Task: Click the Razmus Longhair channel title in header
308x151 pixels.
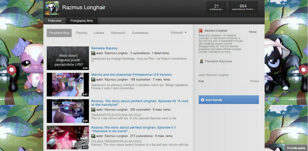Action: pos(84,8)
